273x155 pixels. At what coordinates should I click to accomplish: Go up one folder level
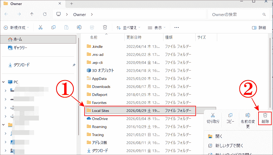tap(32, 14)
